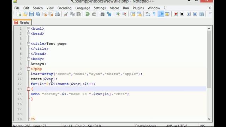Click the for keyword on line 12
Screen dimensions: 226x127
click(34, 84)
